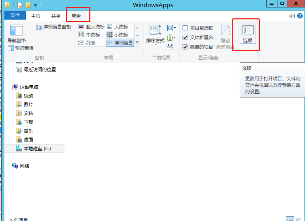This screenshot has width=305, height=221.
Task: Toggle the 详细信息窗格 details pane
Action: coord(54,27)
